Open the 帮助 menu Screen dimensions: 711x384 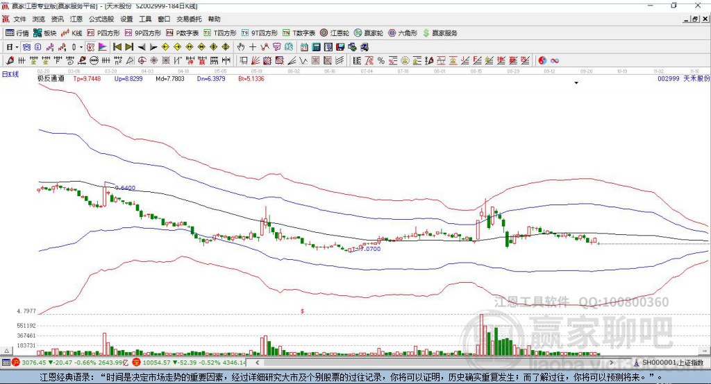[x=214, y=19]
